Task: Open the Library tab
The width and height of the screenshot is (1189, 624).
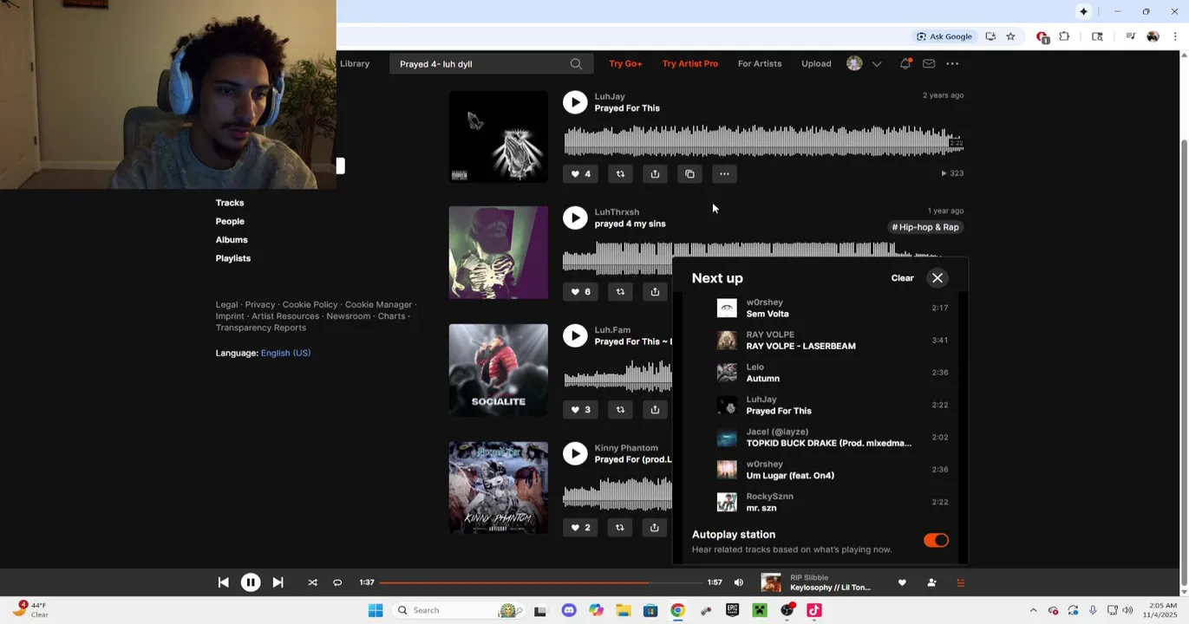Action: click(x=355, y=63)
